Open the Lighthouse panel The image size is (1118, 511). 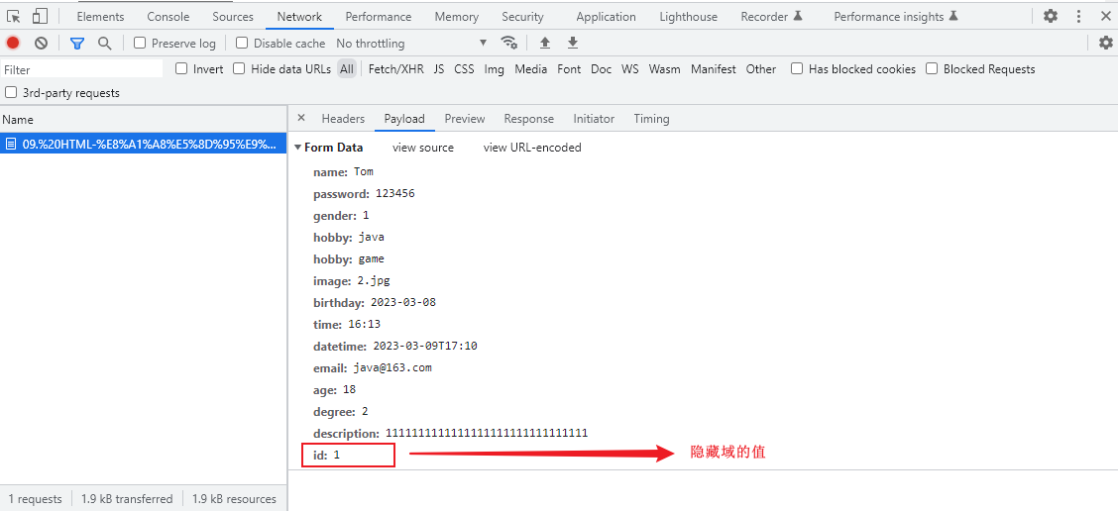[688, 17]
